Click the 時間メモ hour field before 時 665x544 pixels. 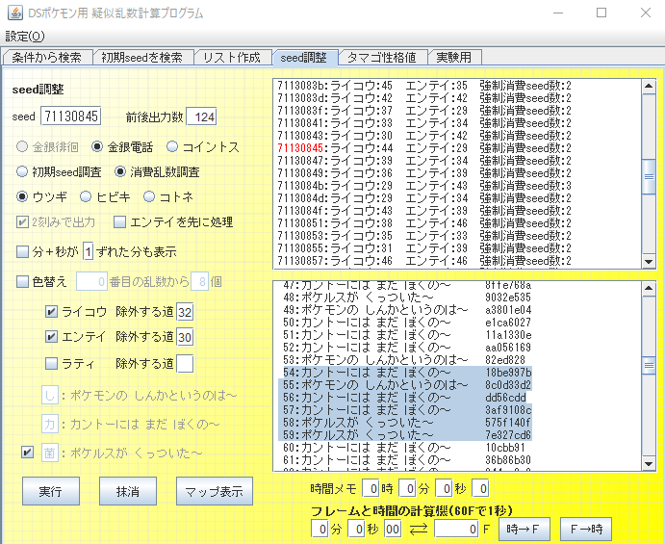tap(371, 489)
